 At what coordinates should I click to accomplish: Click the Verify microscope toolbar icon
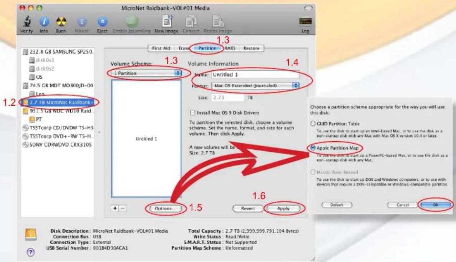27,21
